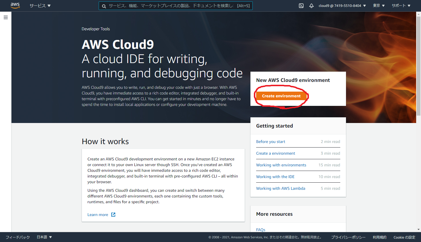This screenshot has width=421, height=242.
Task: Open Cookie の設定 preferences
Action: point(404,237)
